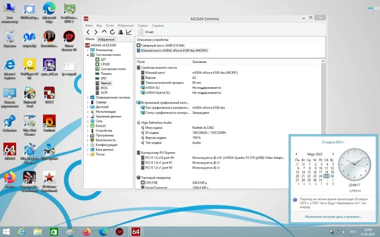The image size is (380, 237).
Task: Open the Сервис menu
Action: pos(142,25)
